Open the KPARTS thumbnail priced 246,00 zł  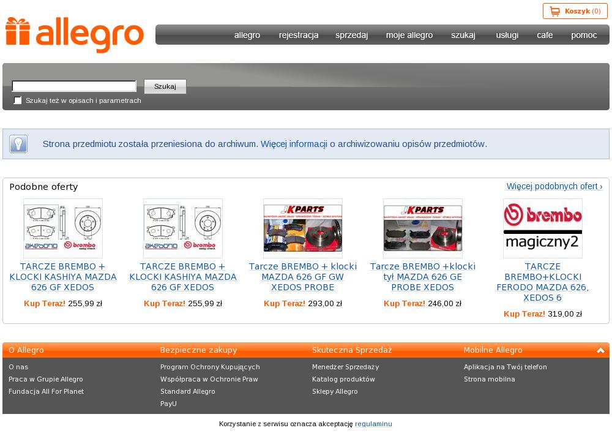[423, 228]
